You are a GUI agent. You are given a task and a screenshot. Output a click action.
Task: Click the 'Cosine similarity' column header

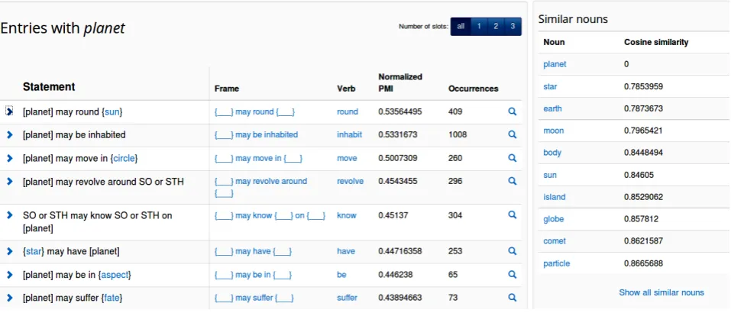click(656, 43)
